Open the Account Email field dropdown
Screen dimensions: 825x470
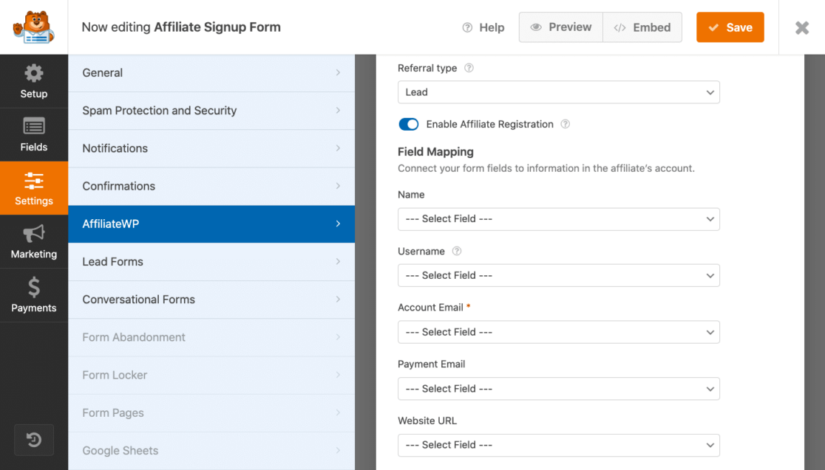pyautogui.click(x=559, y=333)
